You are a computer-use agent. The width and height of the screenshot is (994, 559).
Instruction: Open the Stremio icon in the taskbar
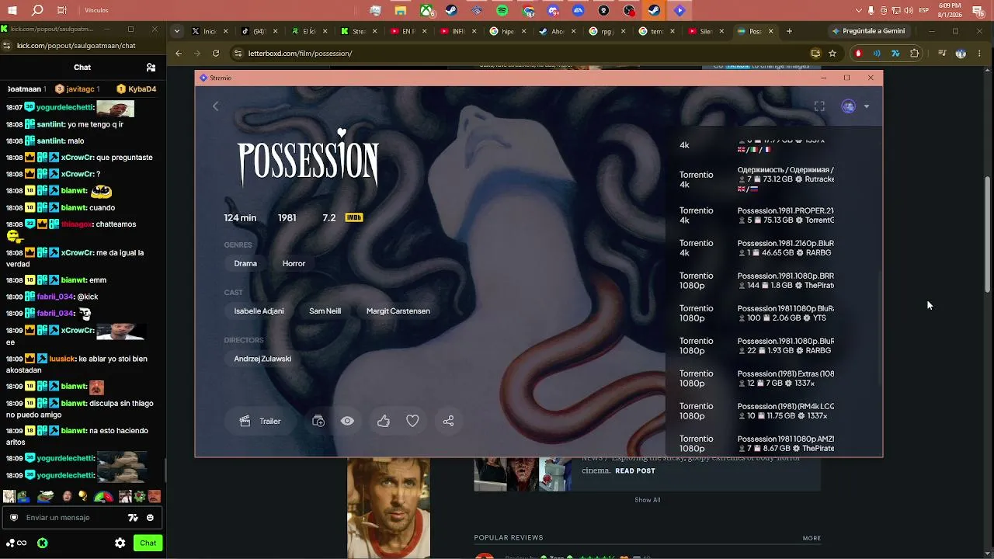coord(679,11)
